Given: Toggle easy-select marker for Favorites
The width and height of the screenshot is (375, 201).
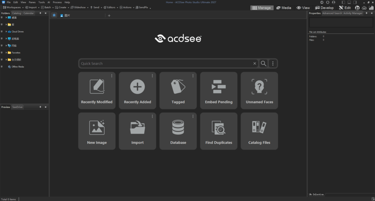Looking at the screenshot, I should [x=2, y=52].
